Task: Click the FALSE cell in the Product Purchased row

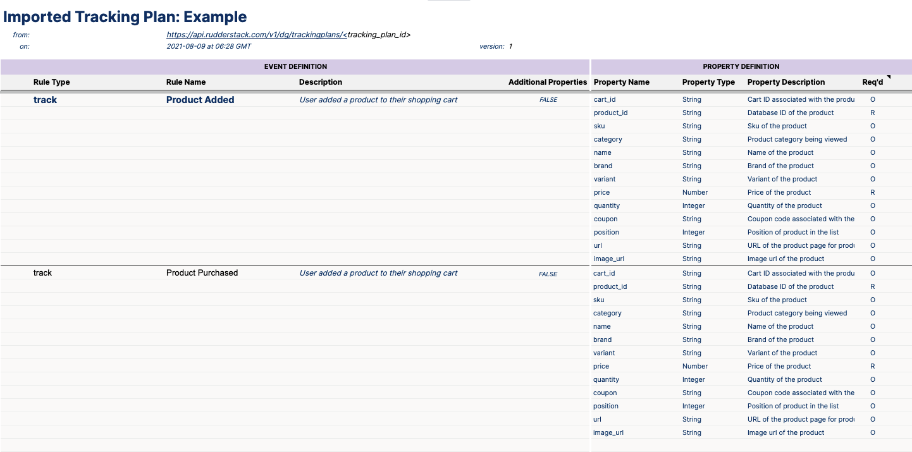Action: click(x=548, y=274)
